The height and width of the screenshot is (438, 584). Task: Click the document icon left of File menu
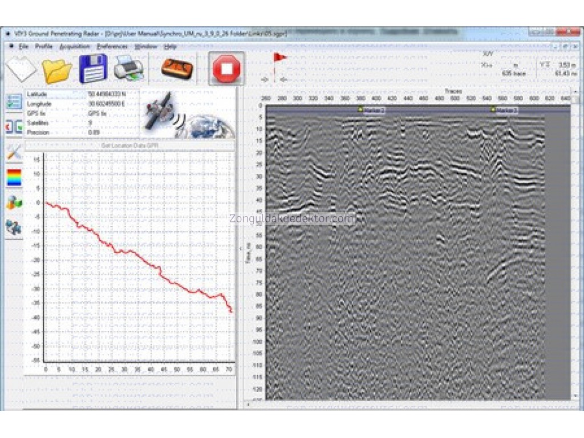pos(11,47)
